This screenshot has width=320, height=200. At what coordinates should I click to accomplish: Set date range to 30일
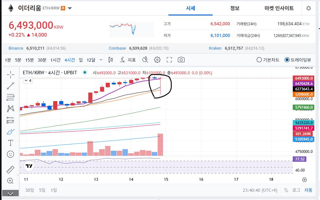pyautogui.click(x=29, y=190)
